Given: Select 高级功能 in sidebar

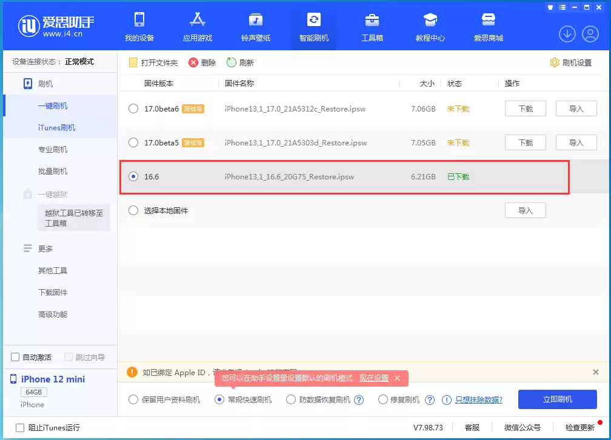Looking at the screenshot, I should pos(53,314).
